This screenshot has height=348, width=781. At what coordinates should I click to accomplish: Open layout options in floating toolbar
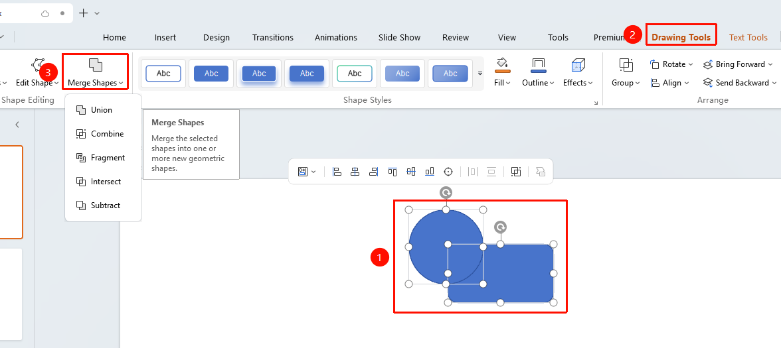point(306,172)
